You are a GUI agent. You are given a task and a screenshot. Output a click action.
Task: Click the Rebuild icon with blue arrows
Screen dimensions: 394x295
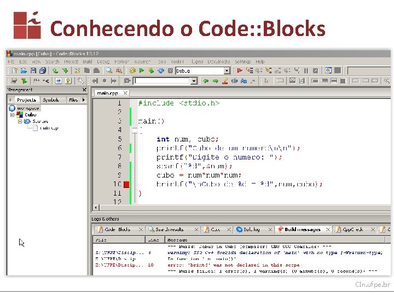coord(161,70)
